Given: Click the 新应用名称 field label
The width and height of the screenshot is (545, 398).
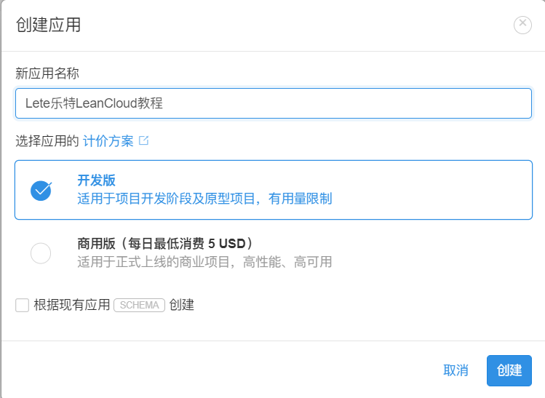Looking at the screenshot, I should pyautogui.click(x=47, y=73).
